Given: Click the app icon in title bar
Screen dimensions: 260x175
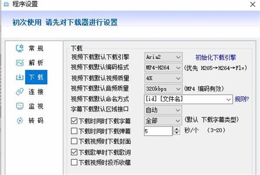Looking at the screenshot, I should 5,5.
